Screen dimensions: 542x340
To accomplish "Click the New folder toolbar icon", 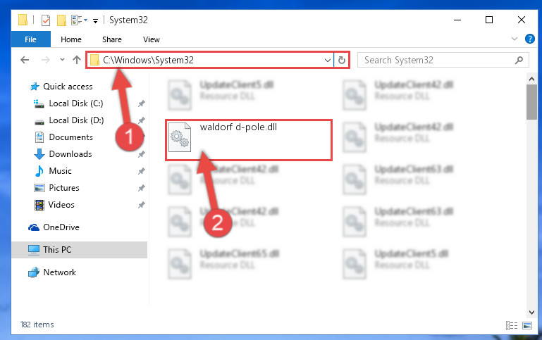I will pyautogui.click(x=61, y=20).
